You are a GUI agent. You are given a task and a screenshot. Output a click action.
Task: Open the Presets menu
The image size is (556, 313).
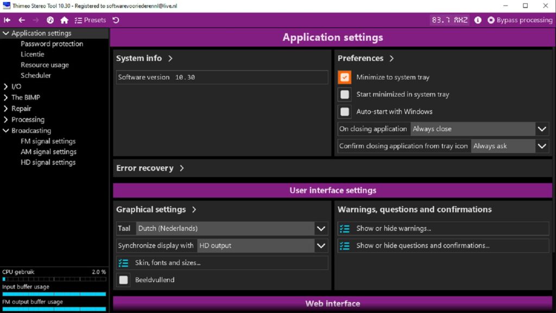pyautogui.click(x=91, y=20)
